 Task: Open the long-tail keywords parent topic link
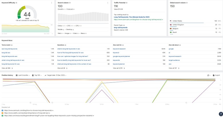(120, 28)
